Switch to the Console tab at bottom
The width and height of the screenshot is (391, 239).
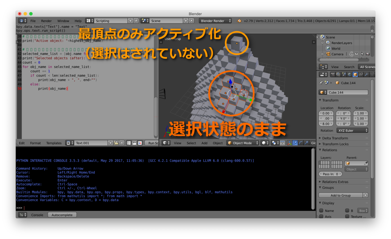tap(37, 215)
